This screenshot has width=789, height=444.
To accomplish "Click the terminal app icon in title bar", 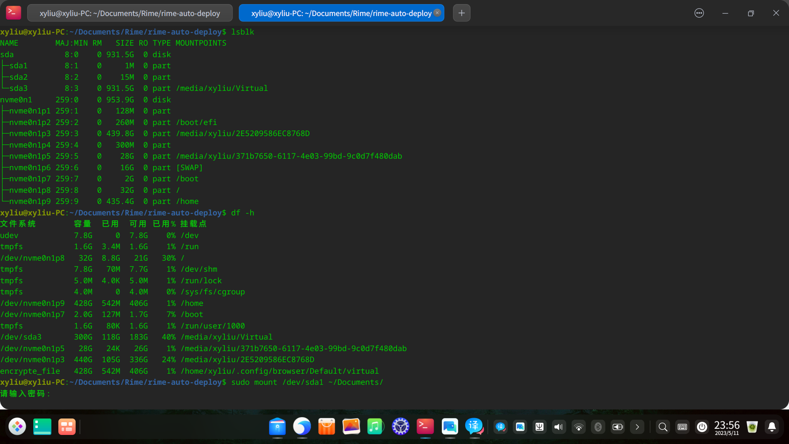I will coord(13,13).
